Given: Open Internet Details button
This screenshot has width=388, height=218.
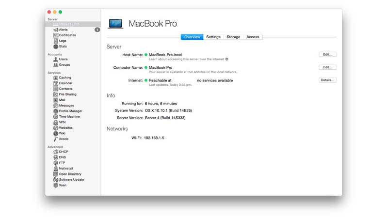Looking at the screenshot, I should [x=328, y=80].
